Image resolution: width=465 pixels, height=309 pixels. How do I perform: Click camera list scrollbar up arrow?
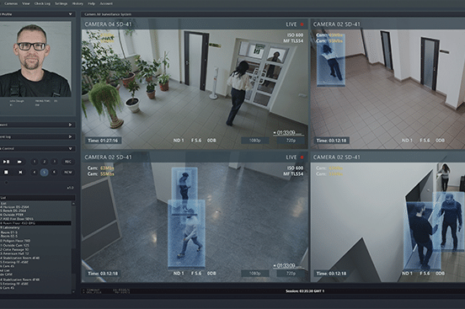pyautogui.click(x=73, y=204)
